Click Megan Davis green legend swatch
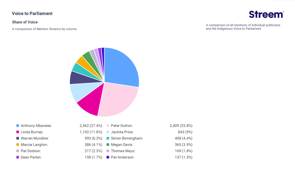Image resolution: width=295 pixels, height=184 pixels. pyautogui.click(x=108, y=144)
